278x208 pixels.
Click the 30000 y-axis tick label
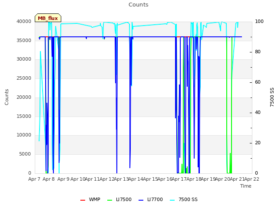[24, 59]
